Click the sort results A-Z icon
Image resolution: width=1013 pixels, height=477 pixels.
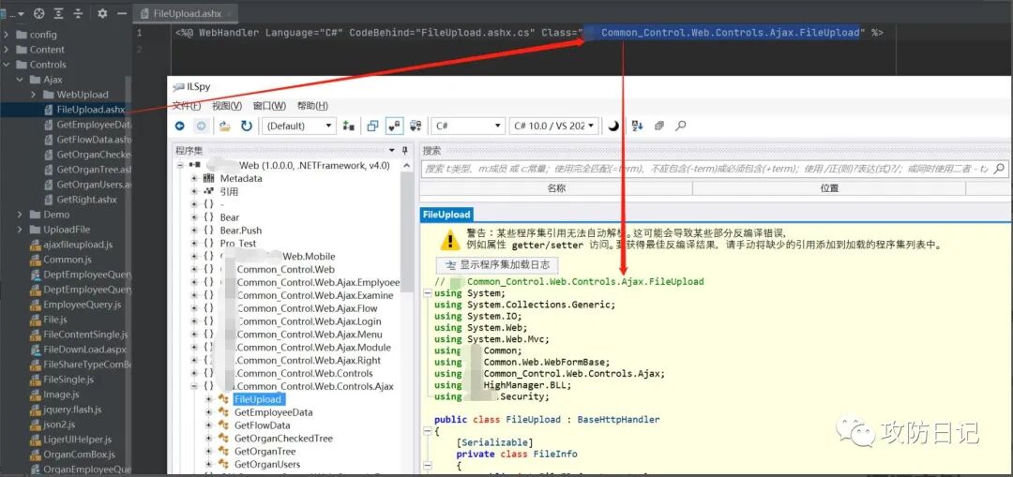click(x=637, y=126)
